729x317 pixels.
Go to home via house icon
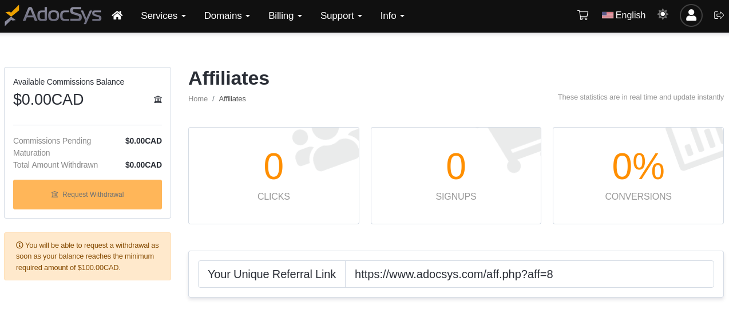117,15
